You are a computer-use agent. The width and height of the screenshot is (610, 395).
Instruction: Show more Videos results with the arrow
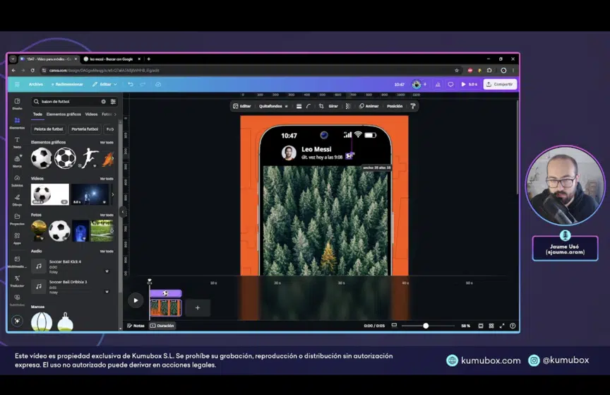point(113,194)
